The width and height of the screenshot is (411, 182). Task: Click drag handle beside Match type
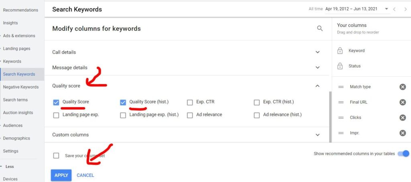(341, 87)
